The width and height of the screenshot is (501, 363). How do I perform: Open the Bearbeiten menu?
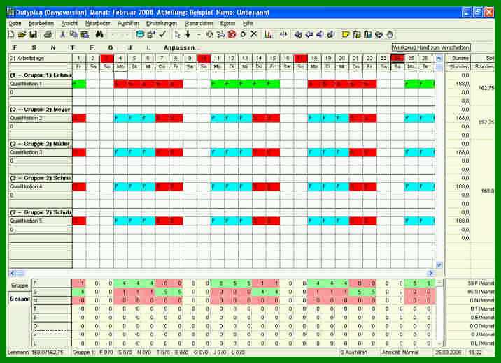click(x=41, y=24)
